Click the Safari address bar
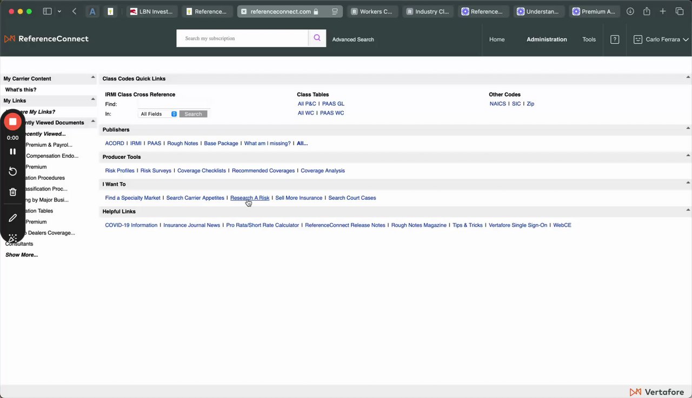This screenshot has width=692, height=398. click(290, 11)
